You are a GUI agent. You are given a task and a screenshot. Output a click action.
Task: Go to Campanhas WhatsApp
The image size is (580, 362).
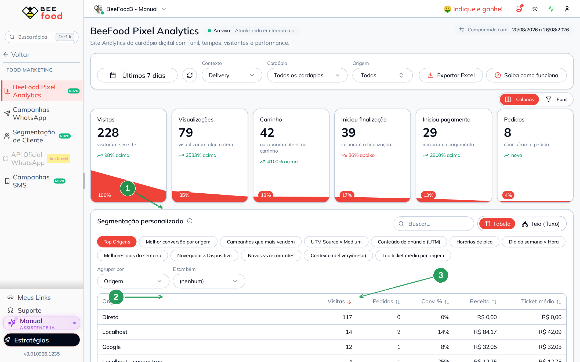point(42,114)
